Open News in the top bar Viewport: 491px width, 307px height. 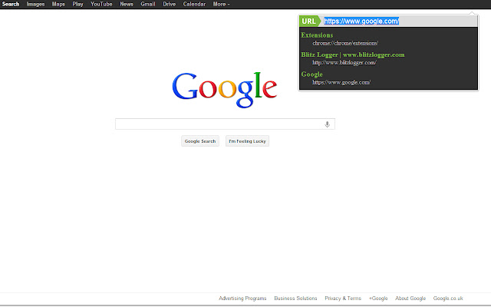tap(127, 4)
